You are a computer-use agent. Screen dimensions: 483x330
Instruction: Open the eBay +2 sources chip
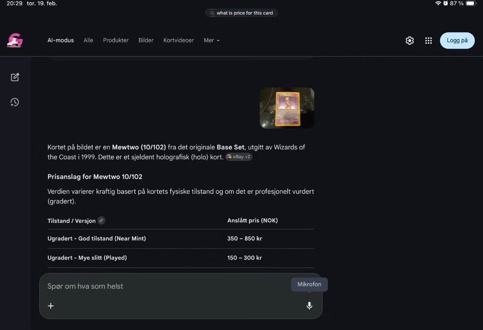(x=238, y=157)
